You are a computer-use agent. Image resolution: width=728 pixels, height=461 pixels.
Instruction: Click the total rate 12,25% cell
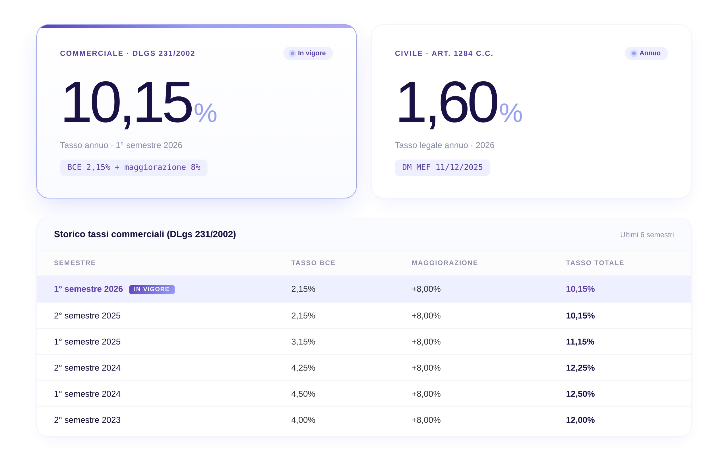point(580,368)
